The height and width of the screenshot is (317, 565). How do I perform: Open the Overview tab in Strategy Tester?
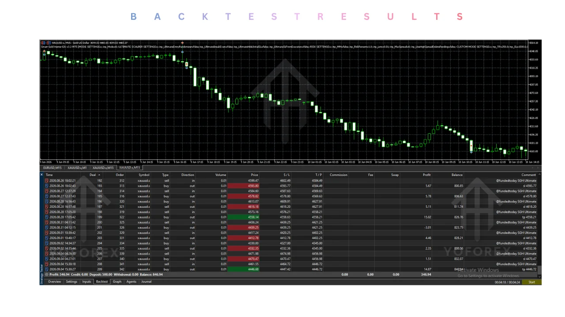pos(55,282)
